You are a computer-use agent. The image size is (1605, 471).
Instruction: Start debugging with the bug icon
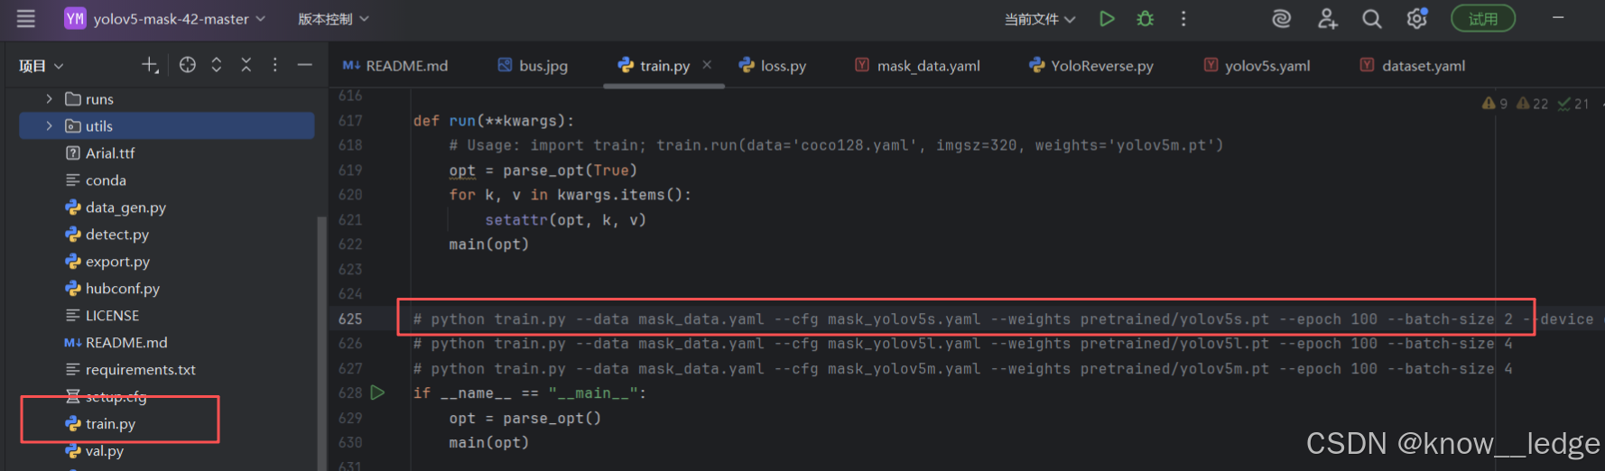(x=1146, y=19)
